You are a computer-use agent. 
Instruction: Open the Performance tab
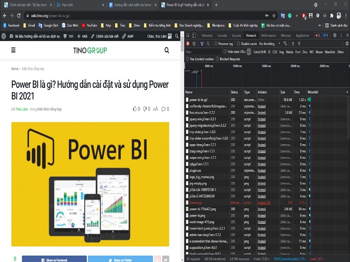click(x=269, y=35)
